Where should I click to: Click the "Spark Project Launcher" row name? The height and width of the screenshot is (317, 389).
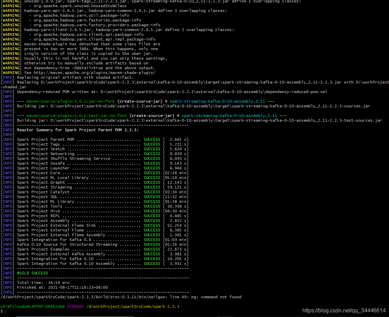pyautogui.click(x=43, y=168)
